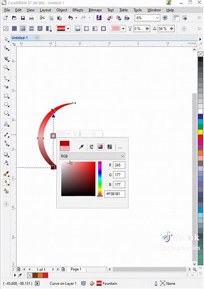This screenshot has width=204, height=289.
Task: Show color viewers in the popup
Action: pyautogui.click(x=101, y=147)
